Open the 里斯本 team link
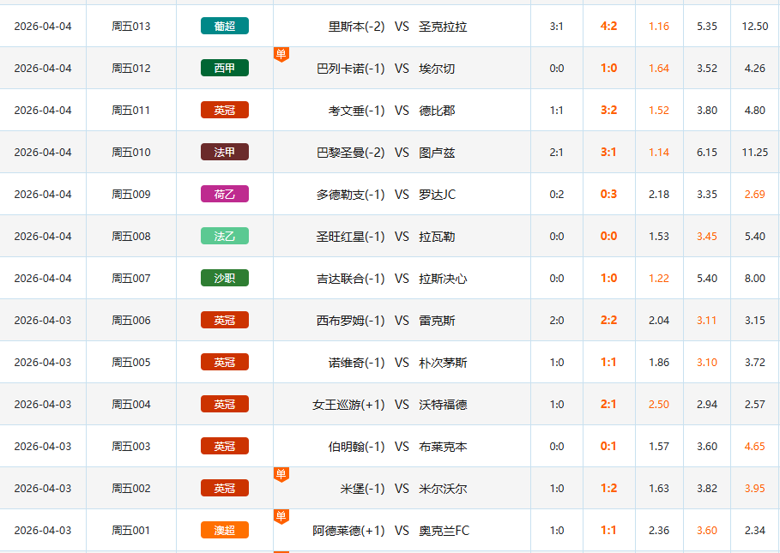The height and width of the screenshot is (553, 780). tap(346, 26)
